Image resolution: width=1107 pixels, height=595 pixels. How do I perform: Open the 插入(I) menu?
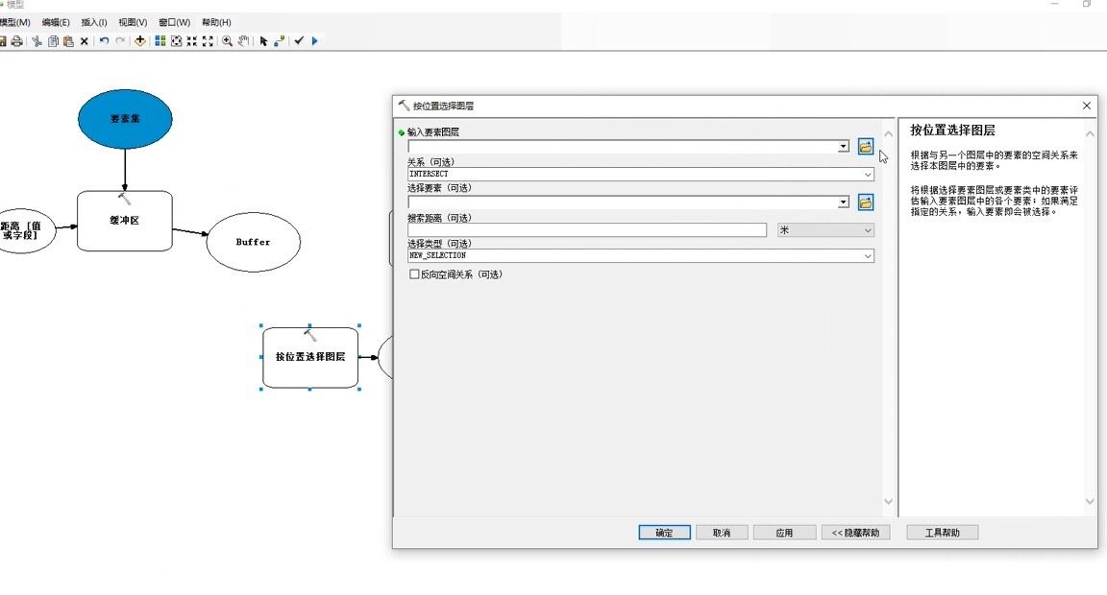(x=94, y=23)
